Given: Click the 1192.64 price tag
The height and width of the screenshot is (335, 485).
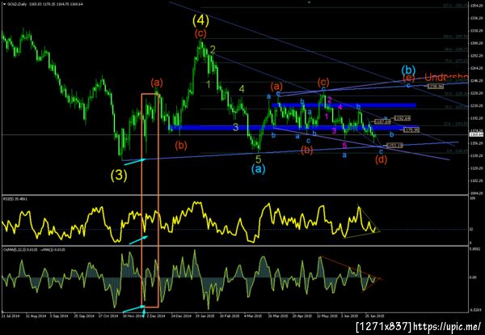Looking at the screenshot, I should [x=402, y=118].
